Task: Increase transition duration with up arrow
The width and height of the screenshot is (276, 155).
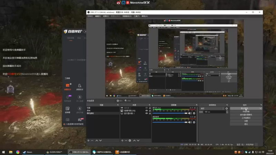Action: [227, 111]
